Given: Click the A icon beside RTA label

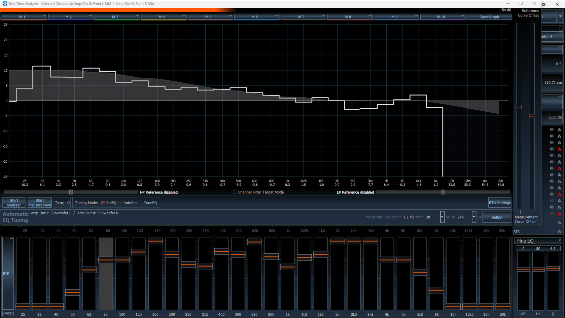Looking at the screenshot, I should tap(559, 231).
